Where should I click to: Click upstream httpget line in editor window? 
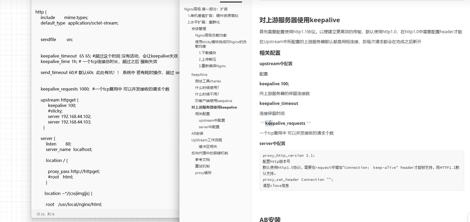coord(59,100)
